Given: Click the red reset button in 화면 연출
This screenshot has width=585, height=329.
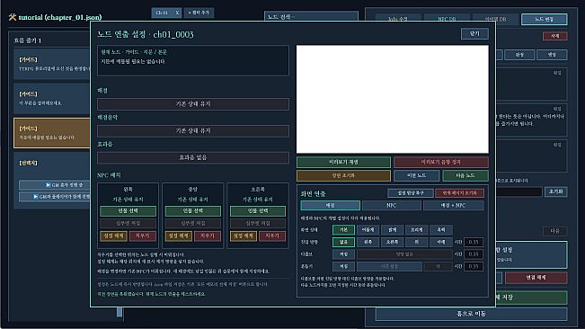Looking at the screenshot, I should (460, 193).
